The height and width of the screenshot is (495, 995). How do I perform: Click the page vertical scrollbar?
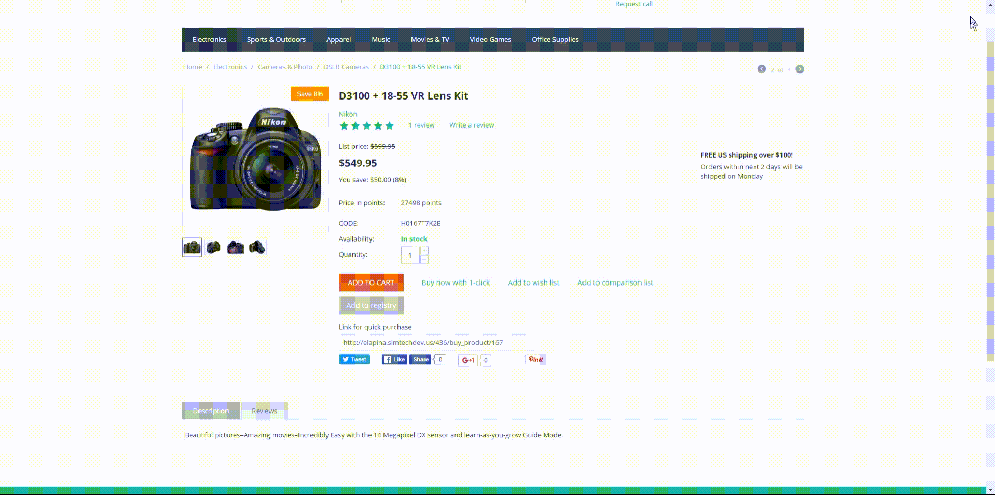[990, 202]
